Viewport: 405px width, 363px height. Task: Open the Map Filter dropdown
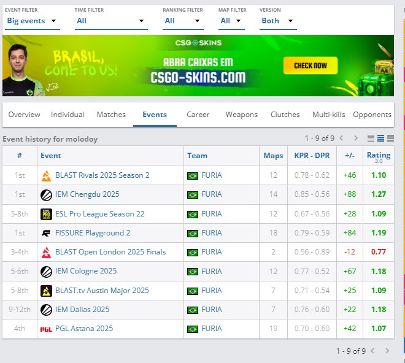pos(231,21)
